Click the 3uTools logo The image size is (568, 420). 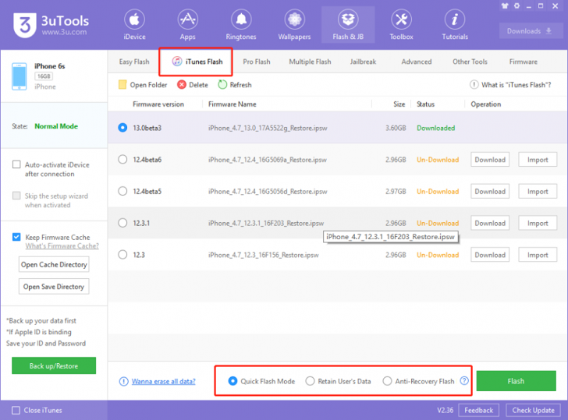[51, 25]
